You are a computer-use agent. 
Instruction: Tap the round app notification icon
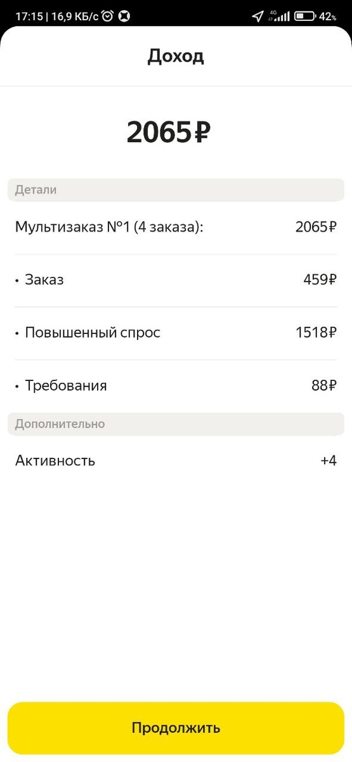(x=124, y=17)
